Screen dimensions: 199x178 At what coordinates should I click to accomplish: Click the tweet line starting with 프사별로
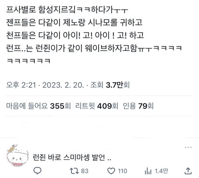coord(67,10)
